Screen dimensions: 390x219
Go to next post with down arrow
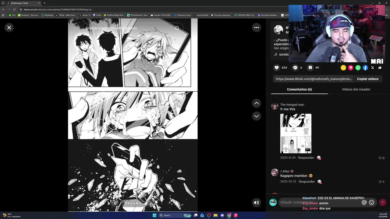point(257,116)
